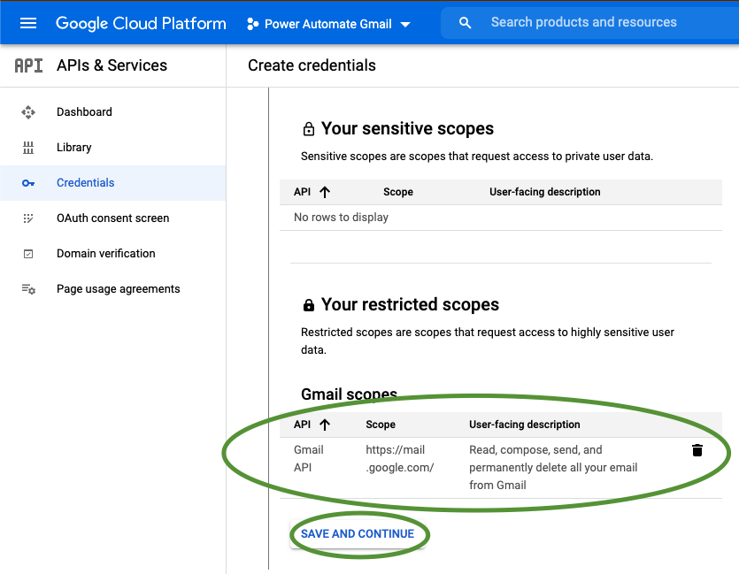Click the Page usage agreements icon
This screenshot has width=739, height=574.
point(28,288)
